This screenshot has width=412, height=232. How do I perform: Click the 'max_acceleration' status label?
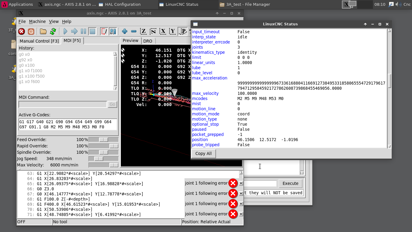click(x=210, y=78)
